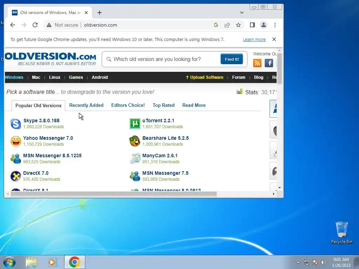
Task: Open uTorrent 2.2.1 link
Action: pos(158,120)
